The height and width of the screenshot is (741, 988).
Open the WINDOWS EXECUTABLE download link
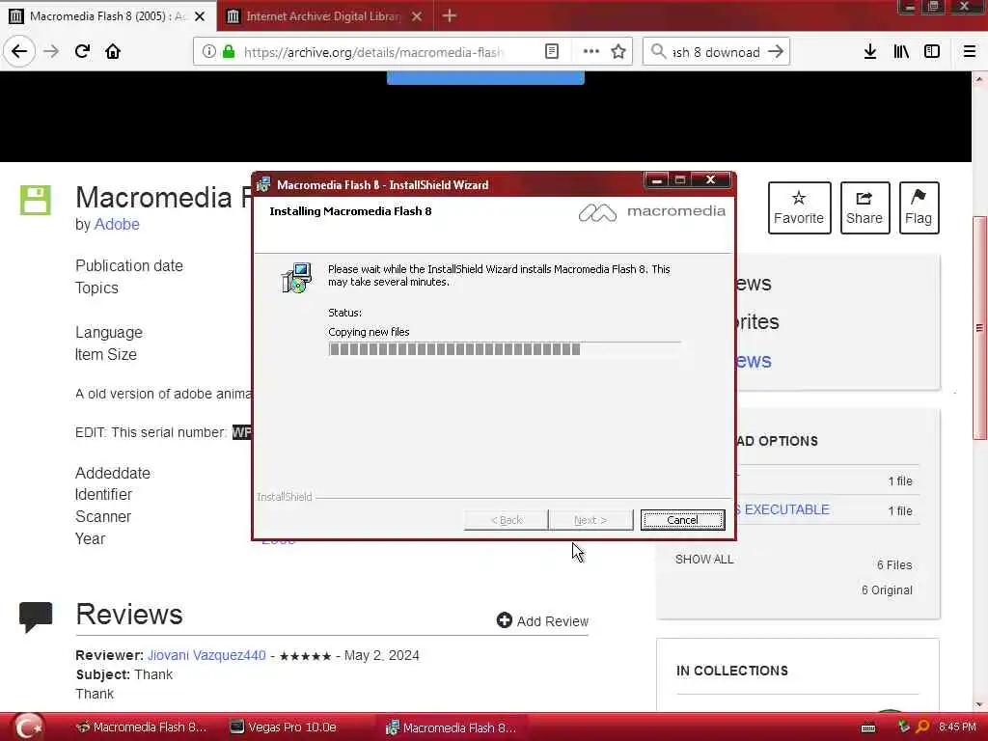[783, 509]
